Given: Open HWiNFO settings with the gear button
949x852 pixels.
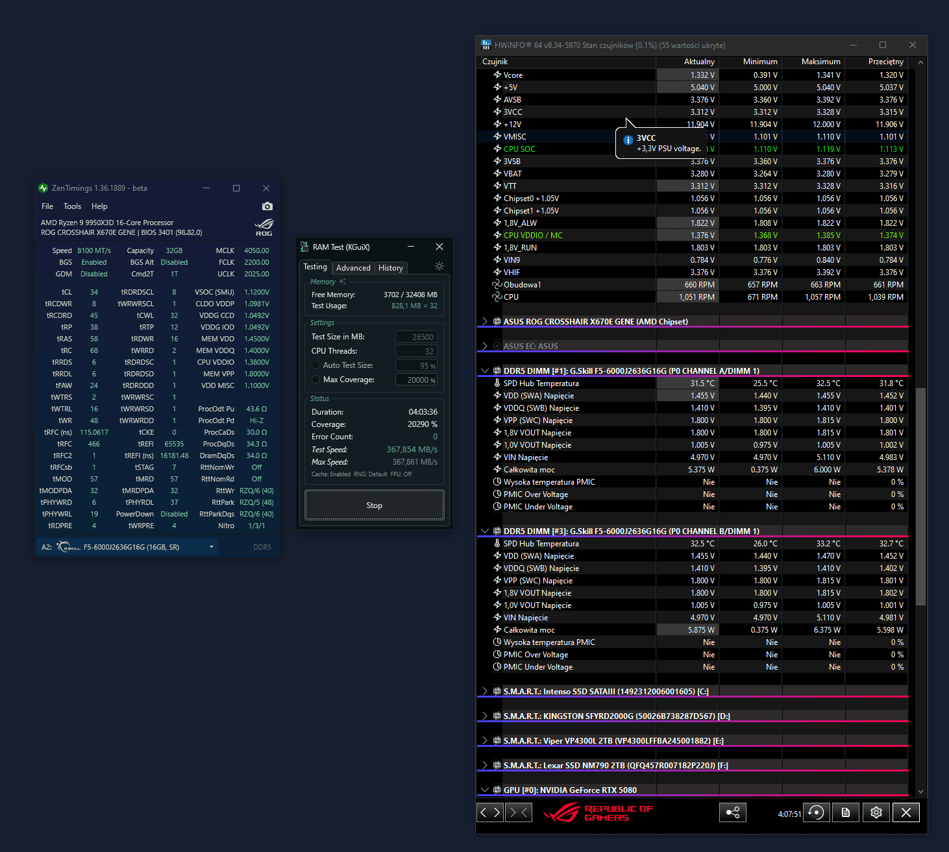Looking at the screenshot, I should [876, 812].
